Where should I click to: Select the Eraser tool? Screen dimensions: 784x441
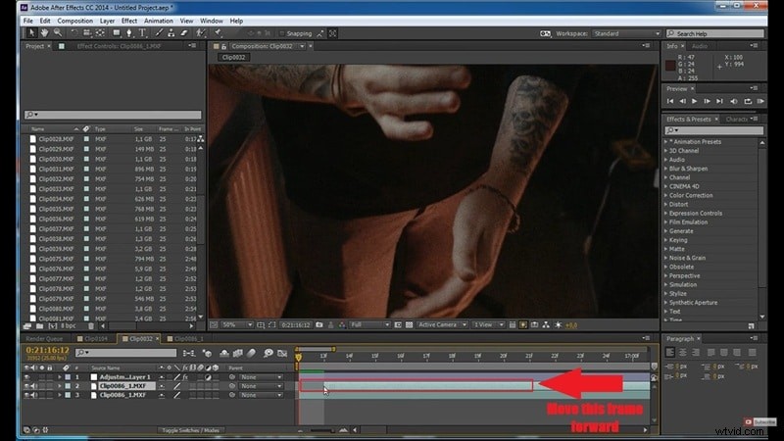coord(184,33)
